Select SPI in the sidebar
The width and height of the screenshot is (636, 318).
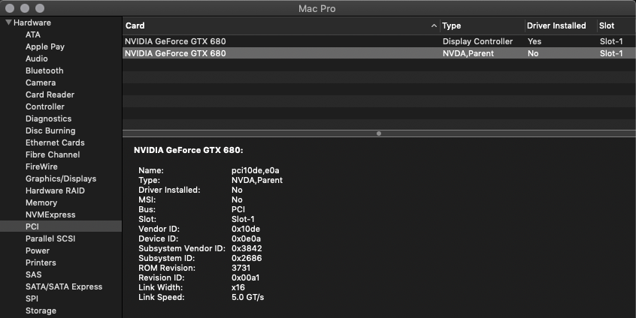[x=32, y=298]
